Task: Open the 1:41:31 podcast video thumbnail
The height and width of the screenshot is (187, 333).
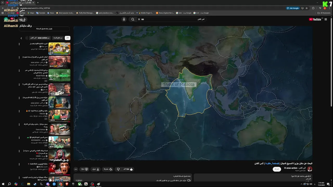Action: (x=59, y=89)
